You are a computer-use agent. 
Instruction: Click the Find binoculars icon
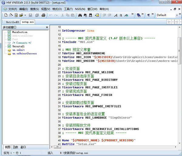[x=80, y=15]
